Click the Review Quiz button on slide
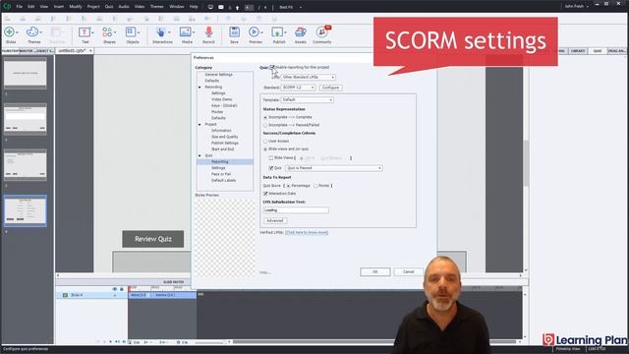Viewport: 629px width, 354px height. click(x=153, y=239)
